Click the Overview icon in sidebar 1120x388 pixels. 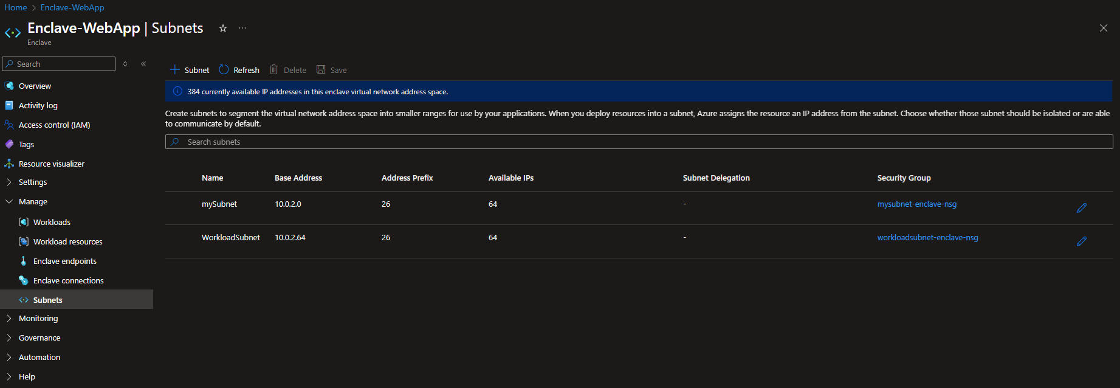[x=9, y=86]
